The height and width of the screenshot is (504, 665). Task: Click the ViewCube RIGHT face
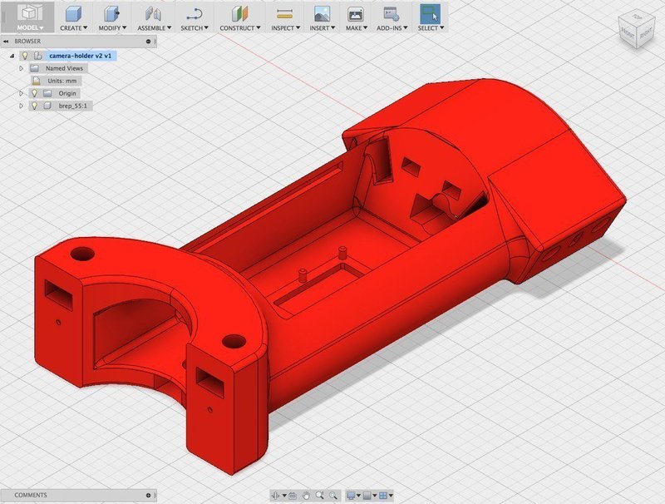(x=646, y=33)
